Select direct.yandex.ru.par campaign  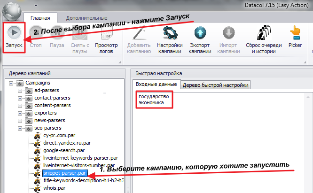(67, 143)
